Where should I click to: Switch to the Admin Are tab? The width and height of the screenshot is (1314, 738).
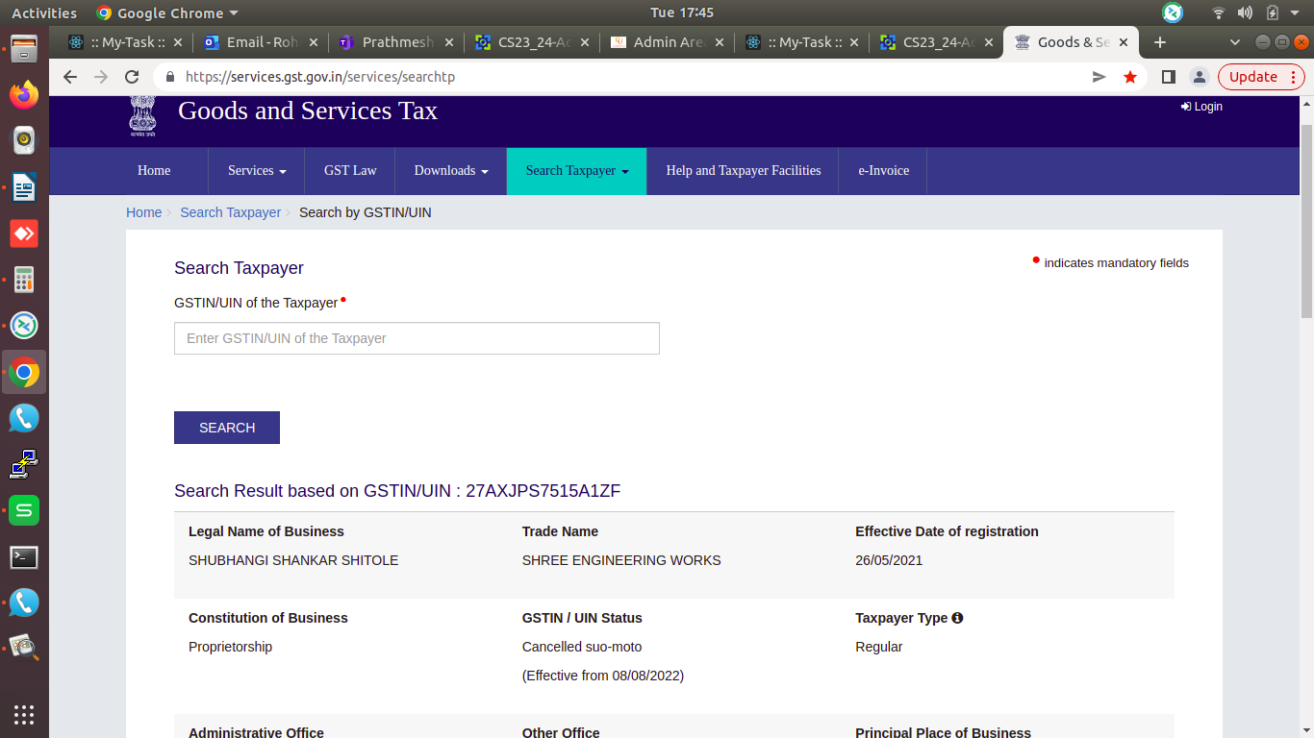[x=666, y=42]
